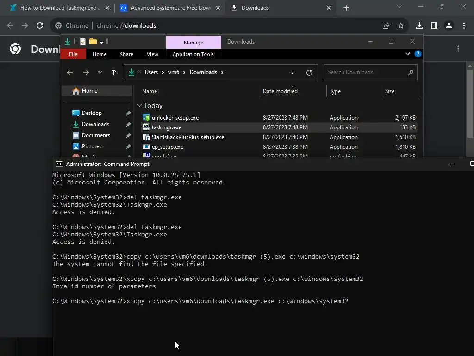This screenshot has height=356, width=474.
Task: Refresh the Downloads folder view
Action: (x=309, y=73)
